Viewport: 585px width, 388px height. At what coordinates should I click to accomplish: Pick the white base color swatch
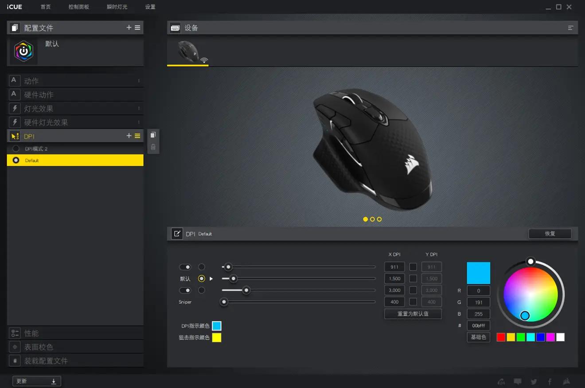point(561,337)
